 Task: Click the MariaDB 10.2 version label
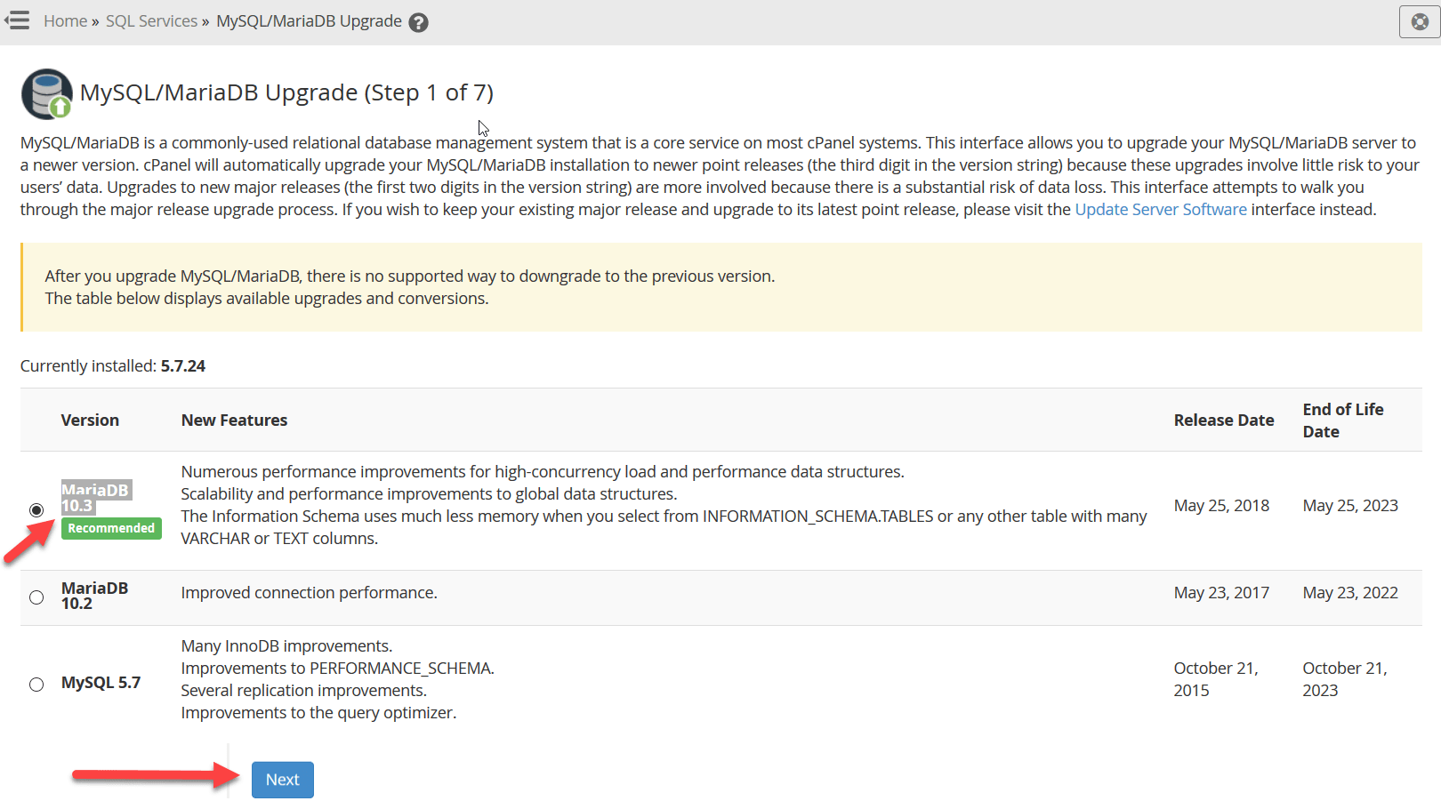pyautogui.click(x=95, y=596)
